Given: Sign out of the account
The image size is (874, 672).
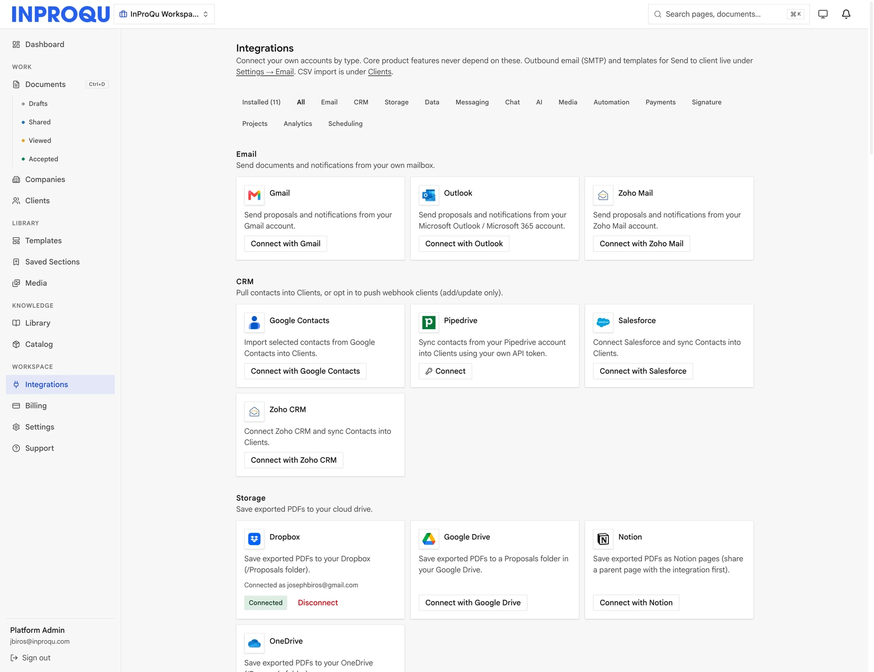Looking at the screenshot, I should pos(31,658).
